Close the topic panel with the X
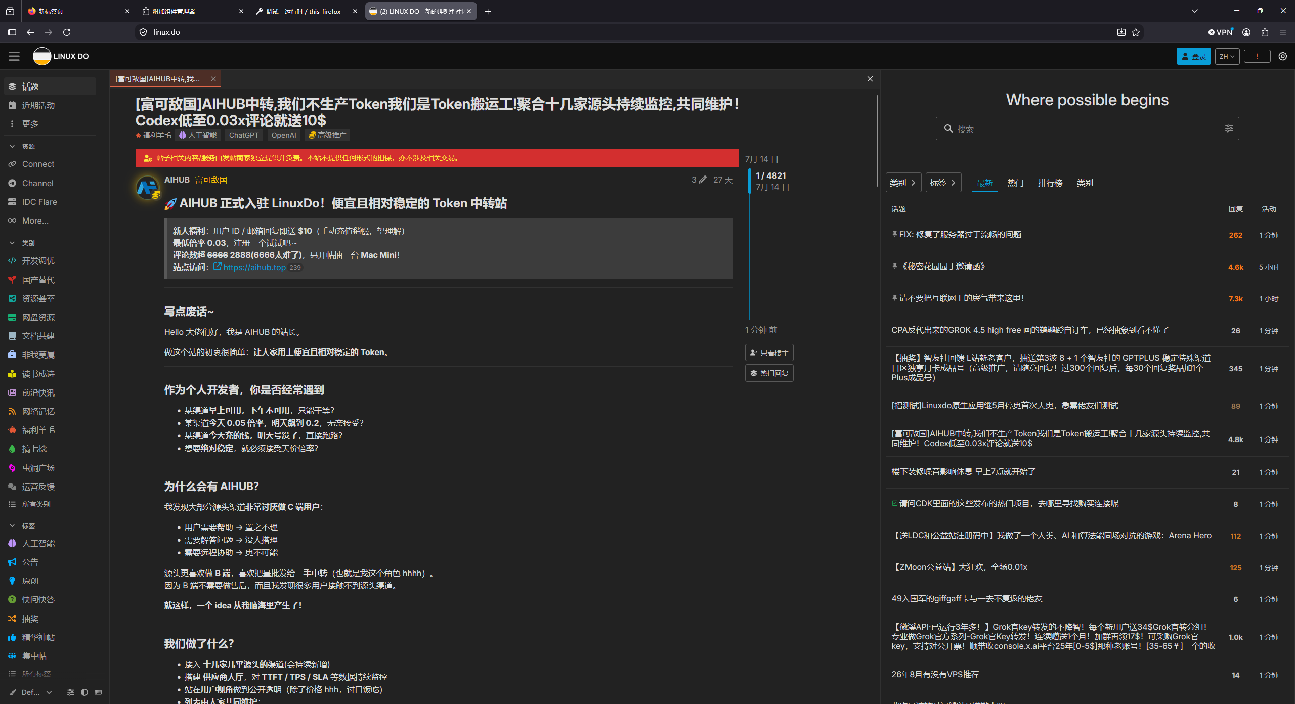Viewport: 1295px width, 704px height. click(870, 79)
